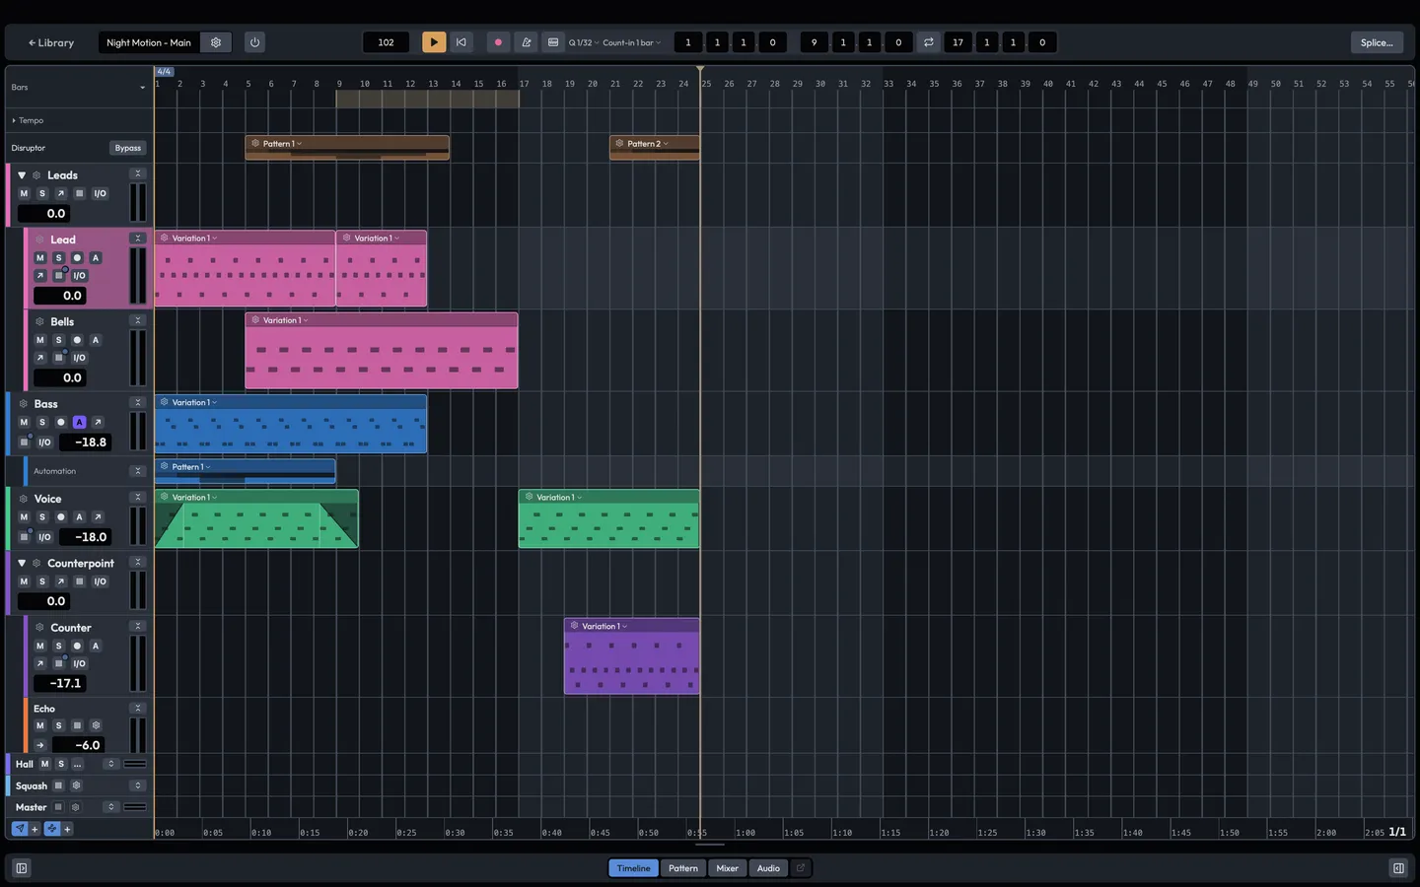Start playback with the play button
The width and height of the screenshot is (1420, 887).
pos(434,42)
